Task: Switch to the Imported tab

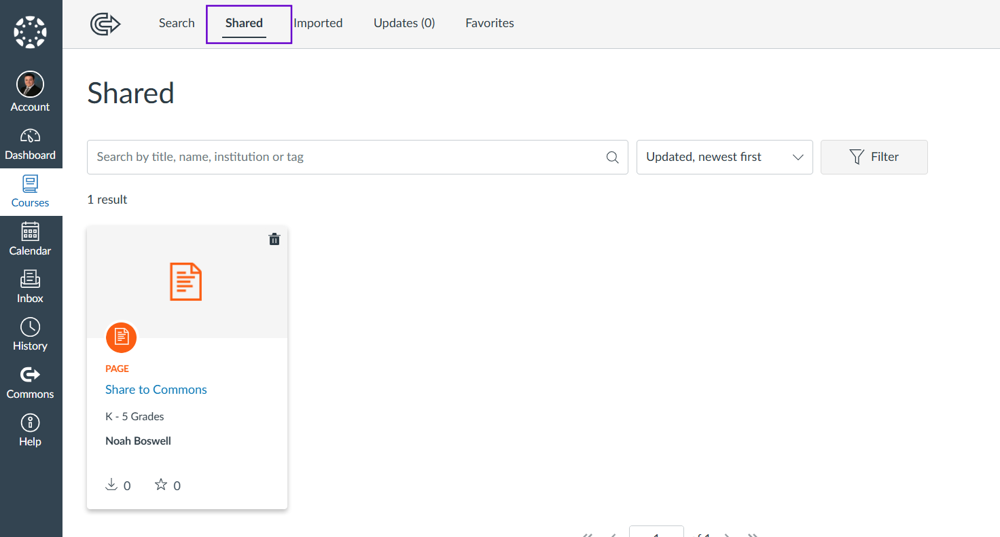Action: pos(318,23)
